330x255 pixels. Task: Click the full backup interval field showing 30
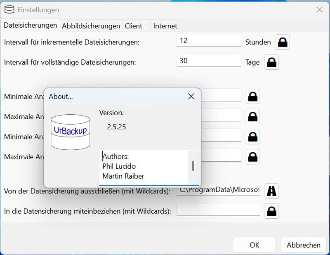coord(209,61)
